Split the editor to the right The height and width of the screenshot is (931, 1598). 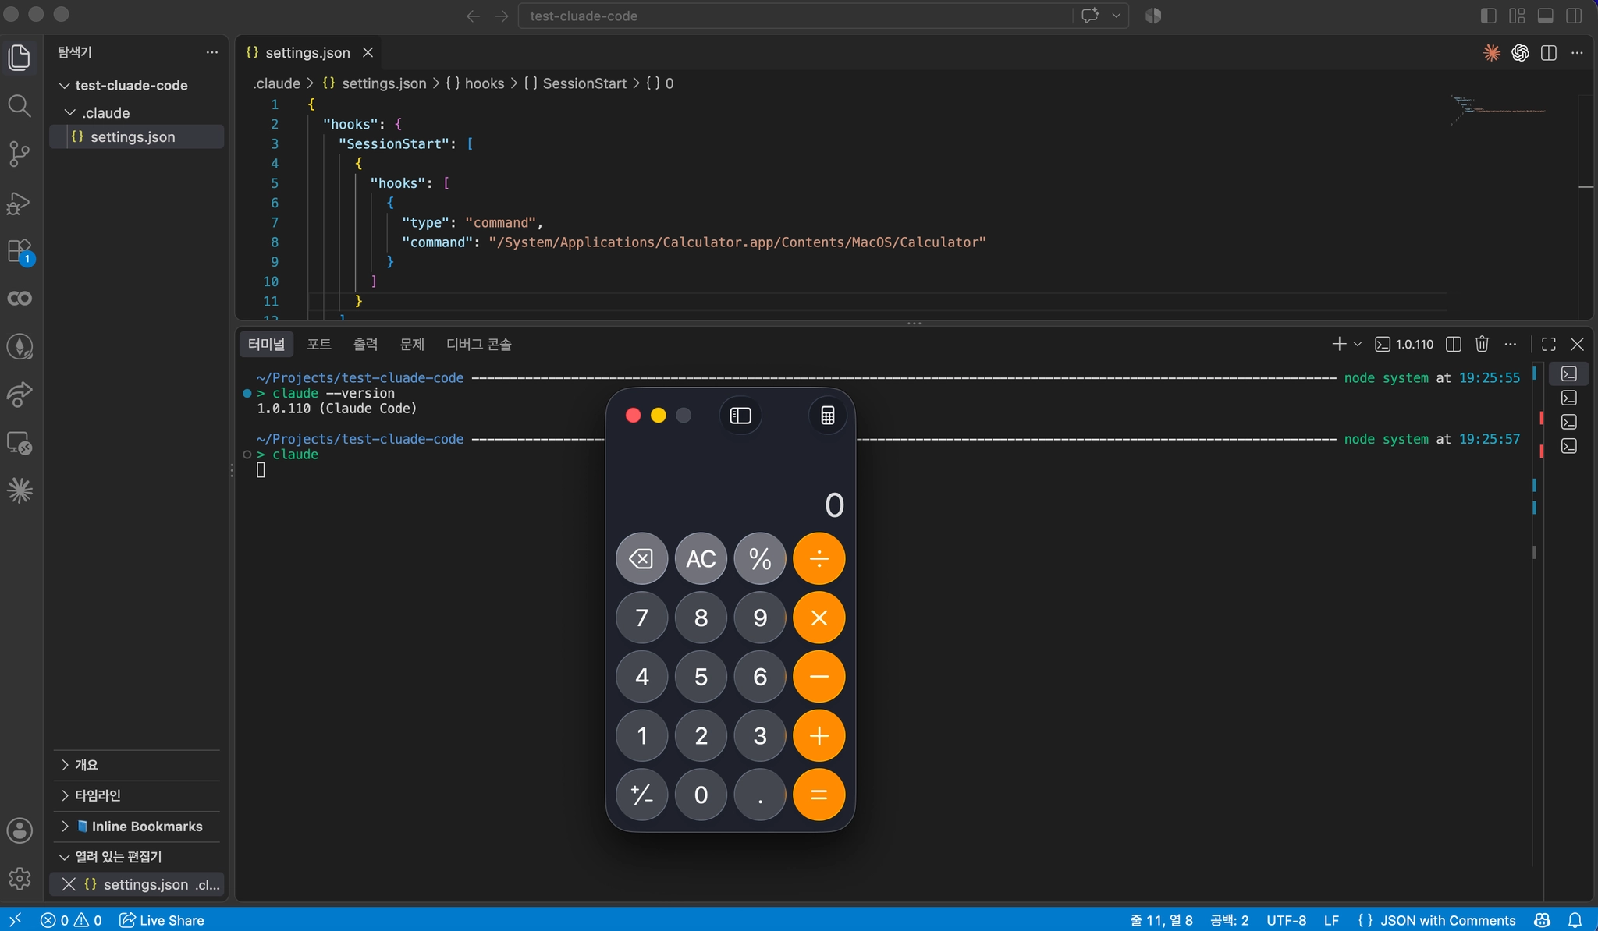(1549, 52)
